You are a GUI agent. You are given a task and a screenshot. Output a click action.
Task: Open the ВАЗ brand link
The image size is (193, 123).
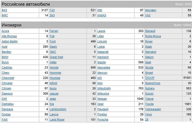(4, 10)
